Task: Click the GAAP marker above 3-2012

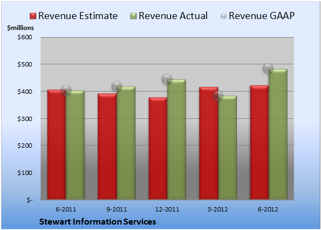Action: point(218,96)
